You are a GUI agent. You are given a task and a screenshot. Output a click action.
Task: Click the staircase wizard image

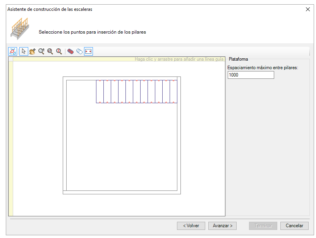[19, 29]
